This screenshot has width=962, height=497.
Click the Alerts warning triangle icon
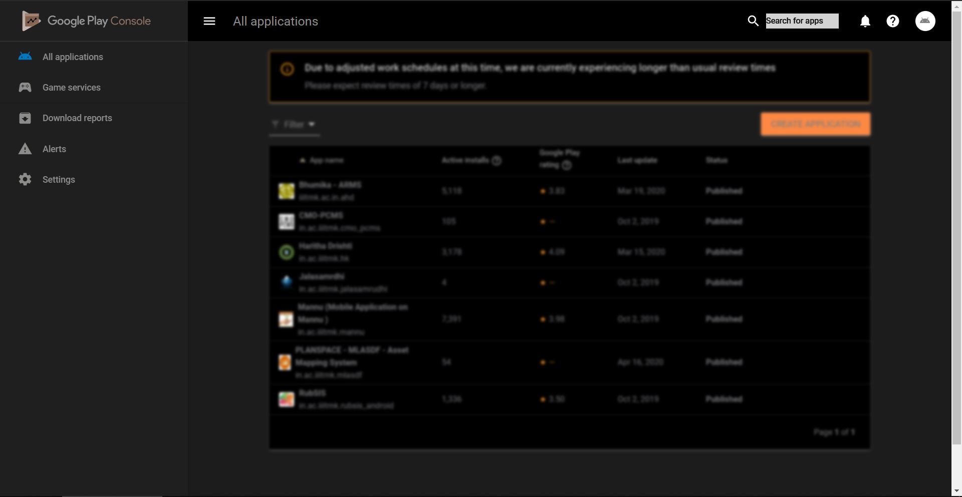coord(25,149)
